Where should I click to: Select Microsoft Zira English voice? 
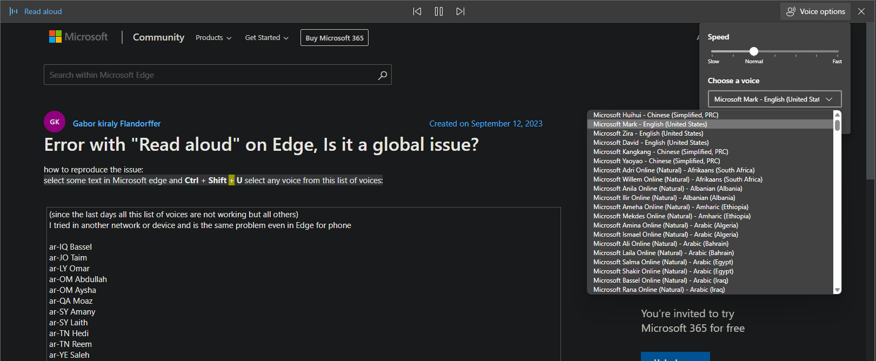pyautogui.click(x=711, y=133)
